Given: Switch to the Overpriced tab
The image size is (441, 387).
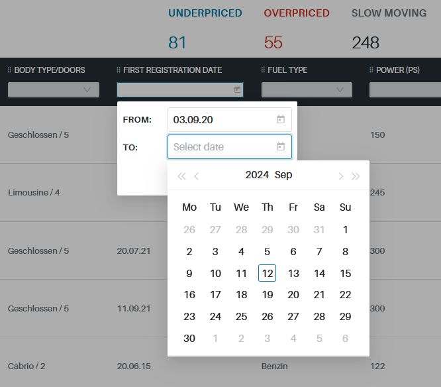Looking at the screenshot, I should tap(296, 13).
